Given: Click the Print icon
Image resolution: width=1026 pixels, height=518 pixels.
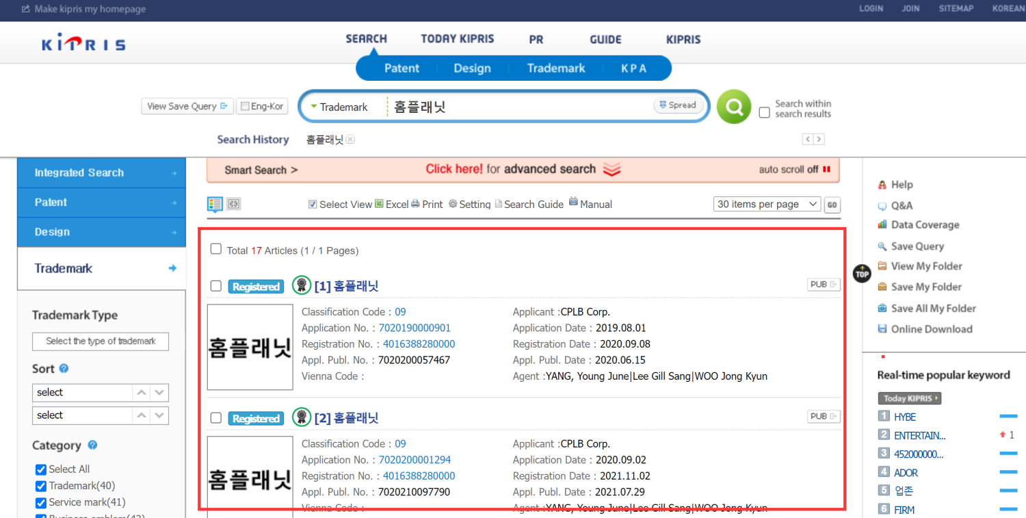Looking at the screenshot, I should coord(415,203).
